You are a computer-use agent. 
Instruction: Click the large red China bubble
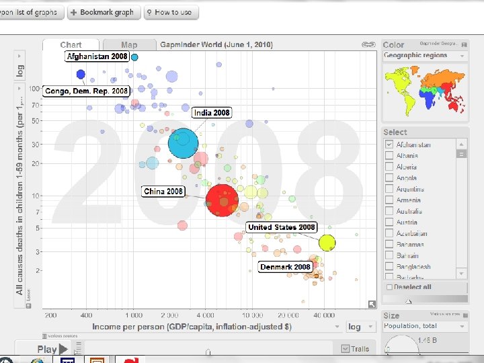(222, 200)
